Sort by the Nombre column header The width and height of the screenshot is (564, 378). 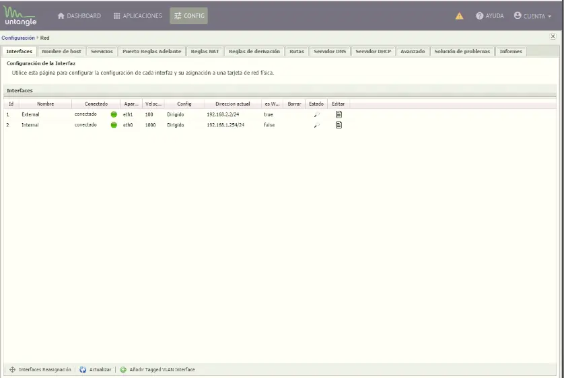pyautogui.click(x=45, y=104)
